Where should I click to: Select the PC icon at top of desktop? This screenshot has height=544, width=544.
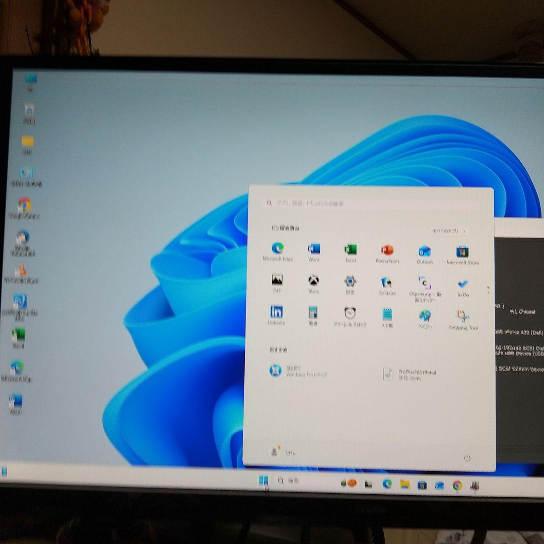[x=31, y=83]
